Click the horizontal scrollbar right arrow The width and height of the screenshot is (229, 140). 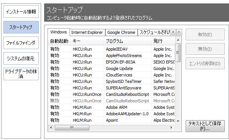(172, 127)
